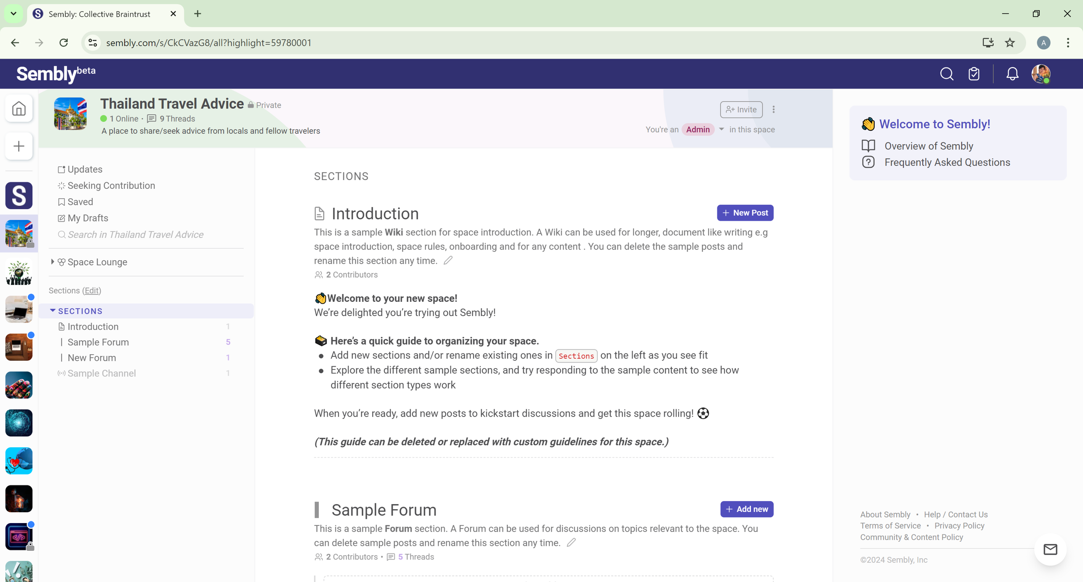Click the search magnifier icon in header
The width and height of the screenshot is (1083, 582).
click(x=947, y=74)
